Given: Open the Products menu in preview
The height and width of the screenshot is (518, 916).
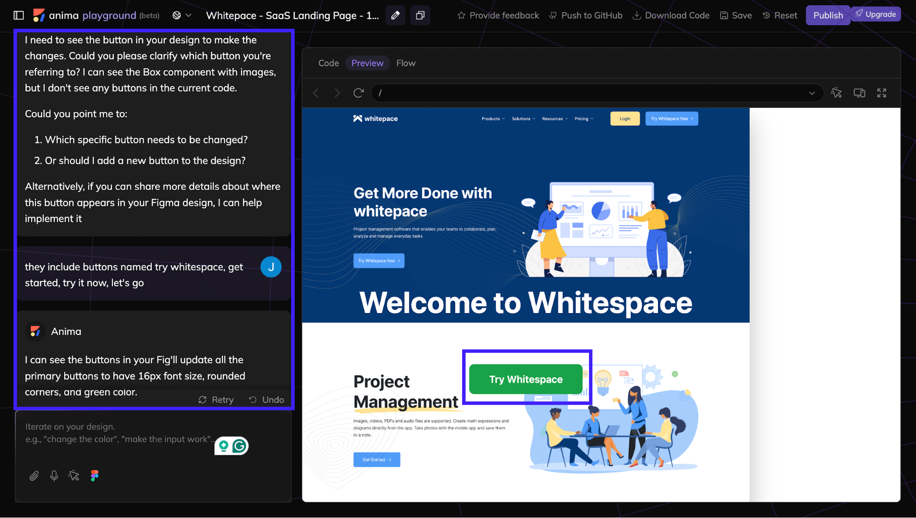Looking at the screenshot, I should click(493, 119).
